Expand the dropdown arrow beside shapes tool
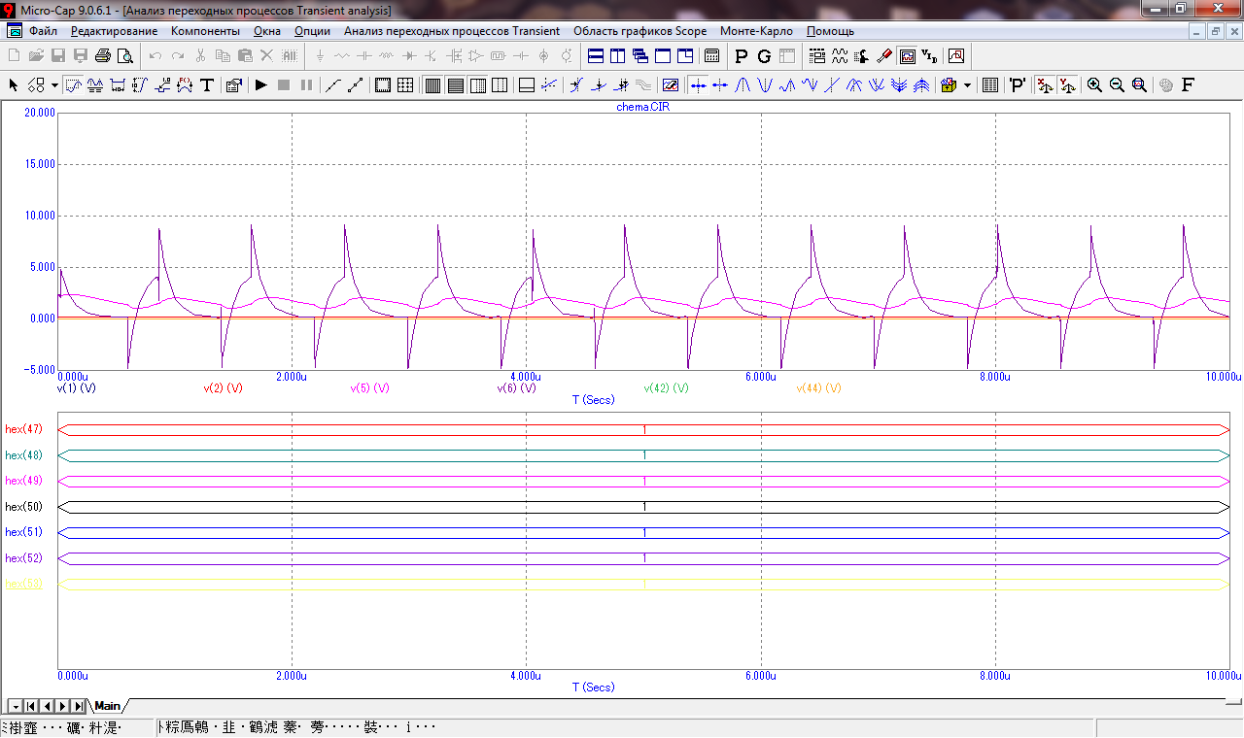Screen dimensions: 1244x738 (54, 85)
